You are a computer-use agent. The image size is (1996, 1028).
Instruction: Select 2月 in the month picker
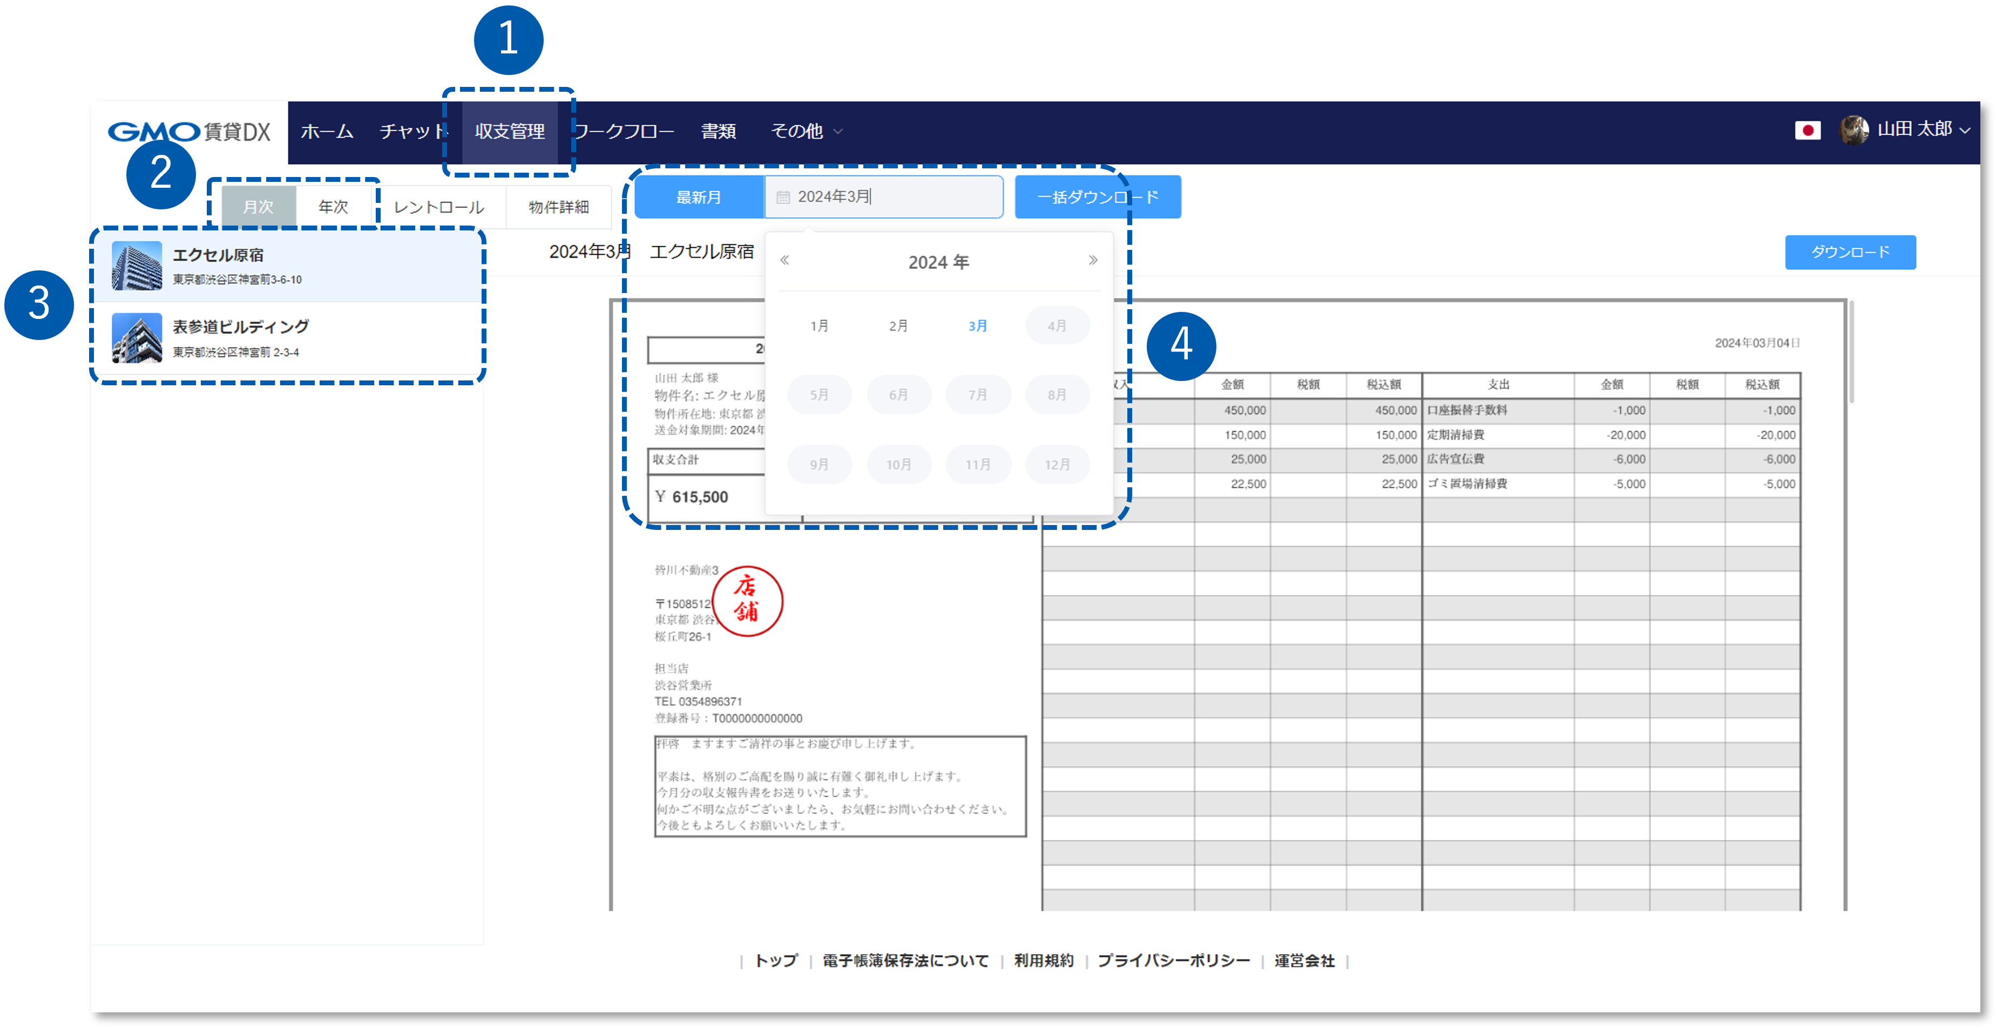898,325
